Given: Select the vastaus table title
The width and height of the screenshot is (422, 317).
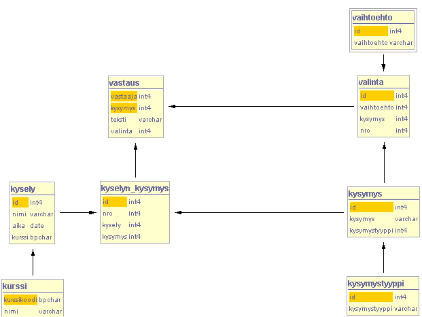Looking at the screenshot, I should tap(124, 83).
